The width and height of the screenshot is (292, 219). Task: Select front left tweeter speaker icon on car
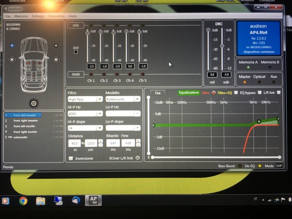pos(12,45)
